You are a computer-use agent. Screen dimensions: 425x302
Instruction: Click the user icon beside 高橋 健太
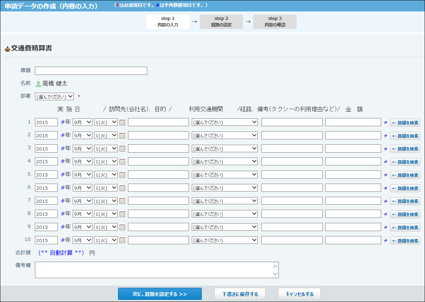pos(39,84)
